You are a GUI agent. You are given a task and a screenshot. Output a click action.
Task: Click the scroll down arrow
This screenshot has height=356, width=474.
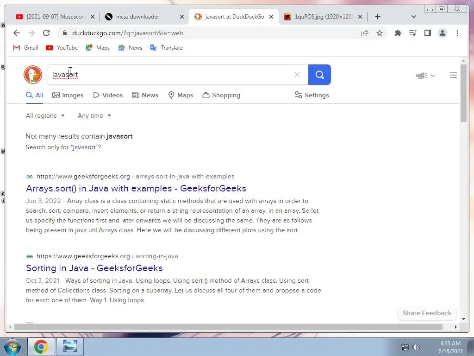tap(463, 319)
